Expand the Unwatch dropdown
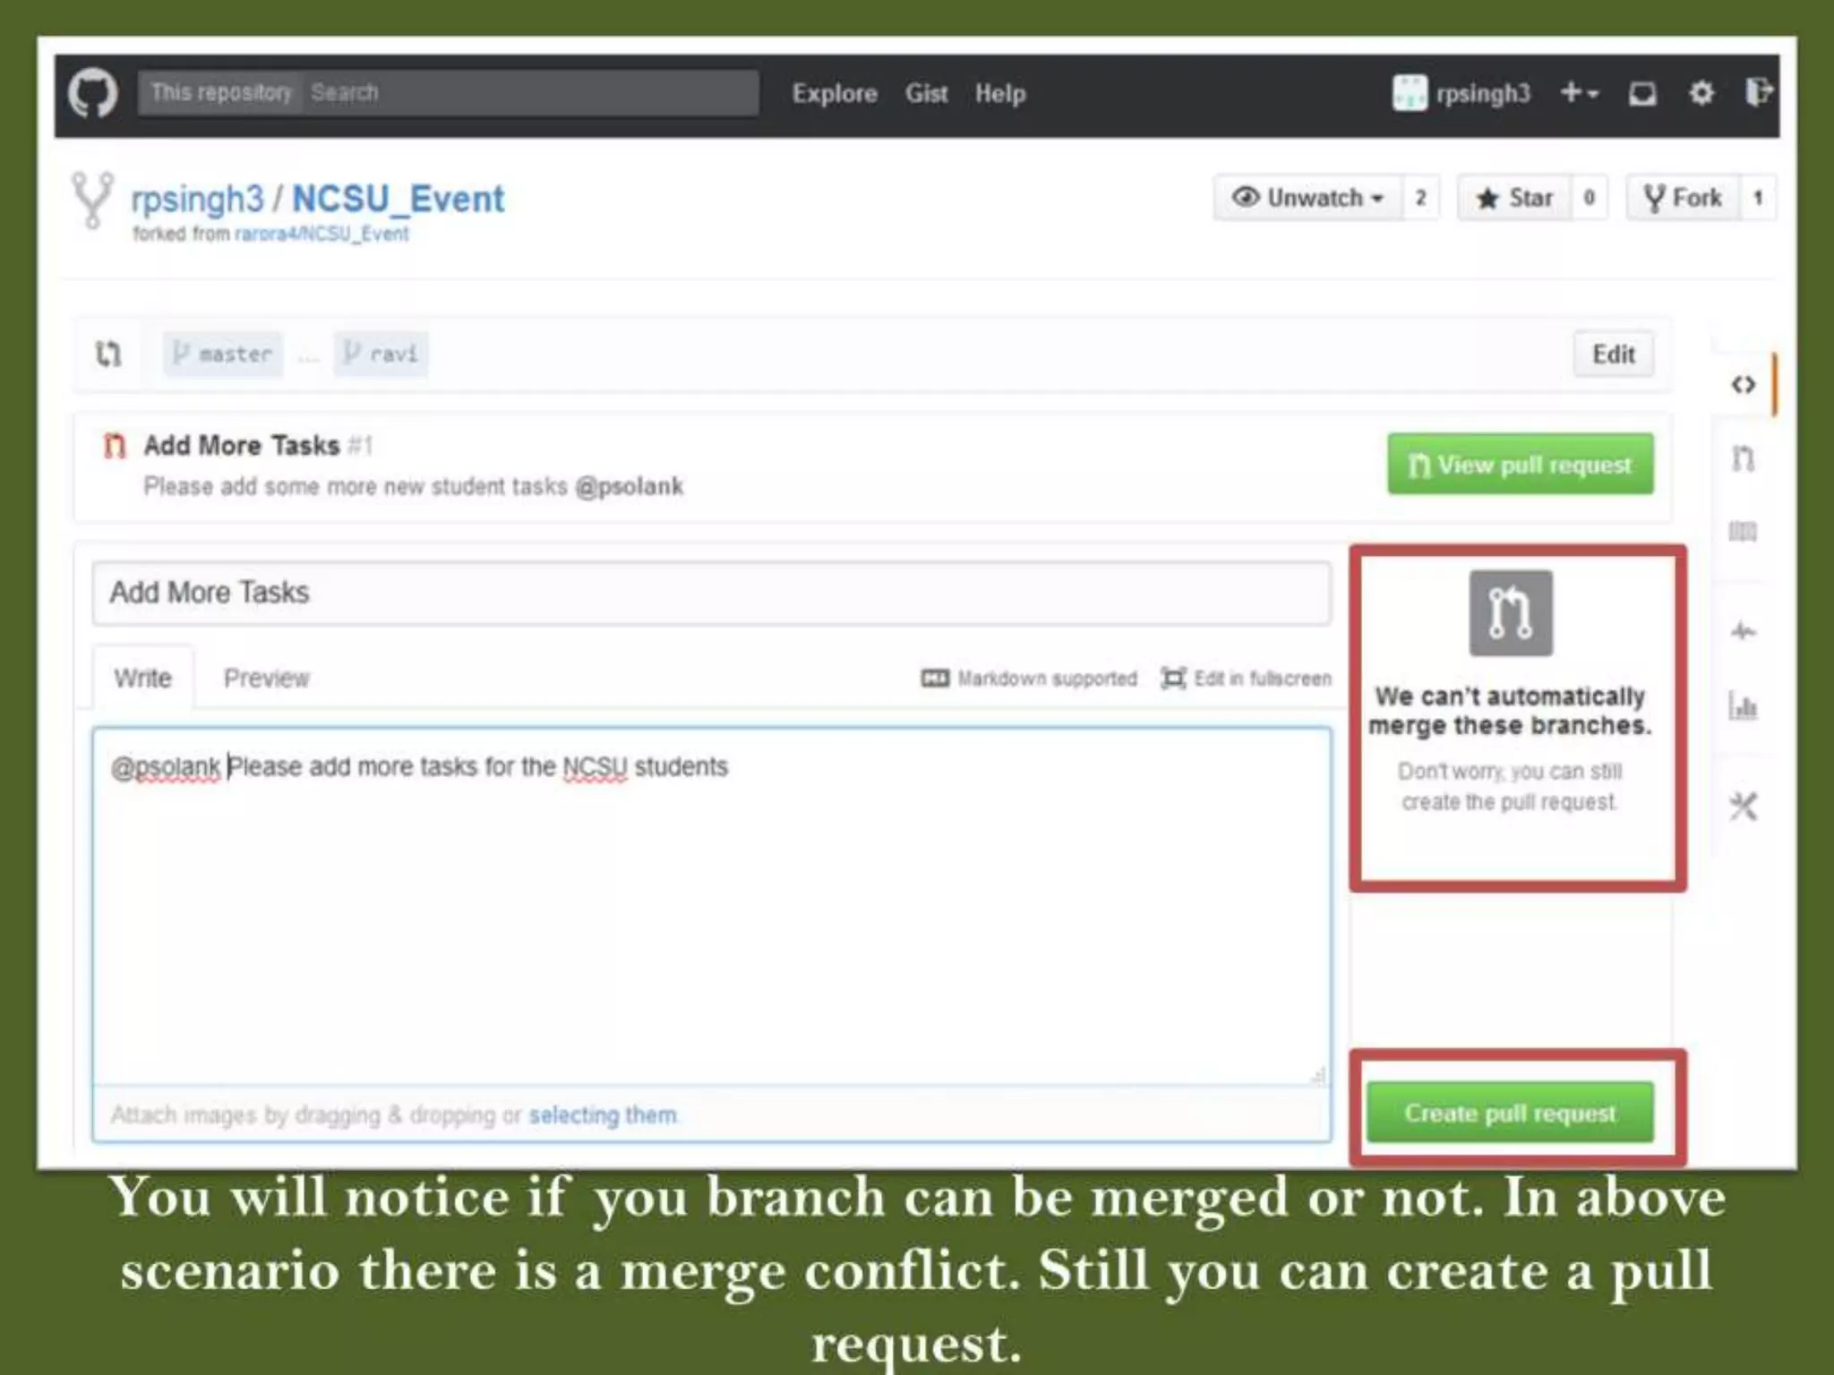Image resolution: width=1834 pixels, height=1375 pixels. point(1308,198)
